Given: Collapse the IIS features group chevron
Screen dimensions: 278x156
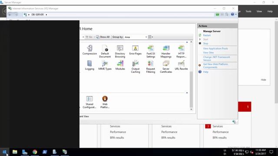Looking at the screenshot, I should pyautogui.click(x=187, y=42).
